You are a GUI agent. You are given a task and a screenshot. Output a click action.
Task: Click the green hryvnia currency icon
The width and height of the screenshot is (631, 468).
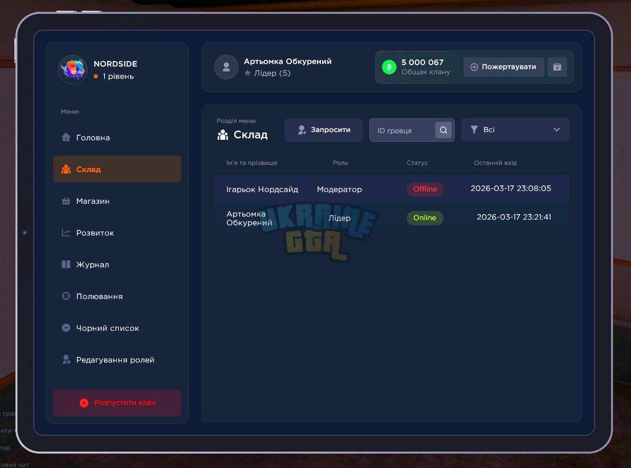(389, 67)
